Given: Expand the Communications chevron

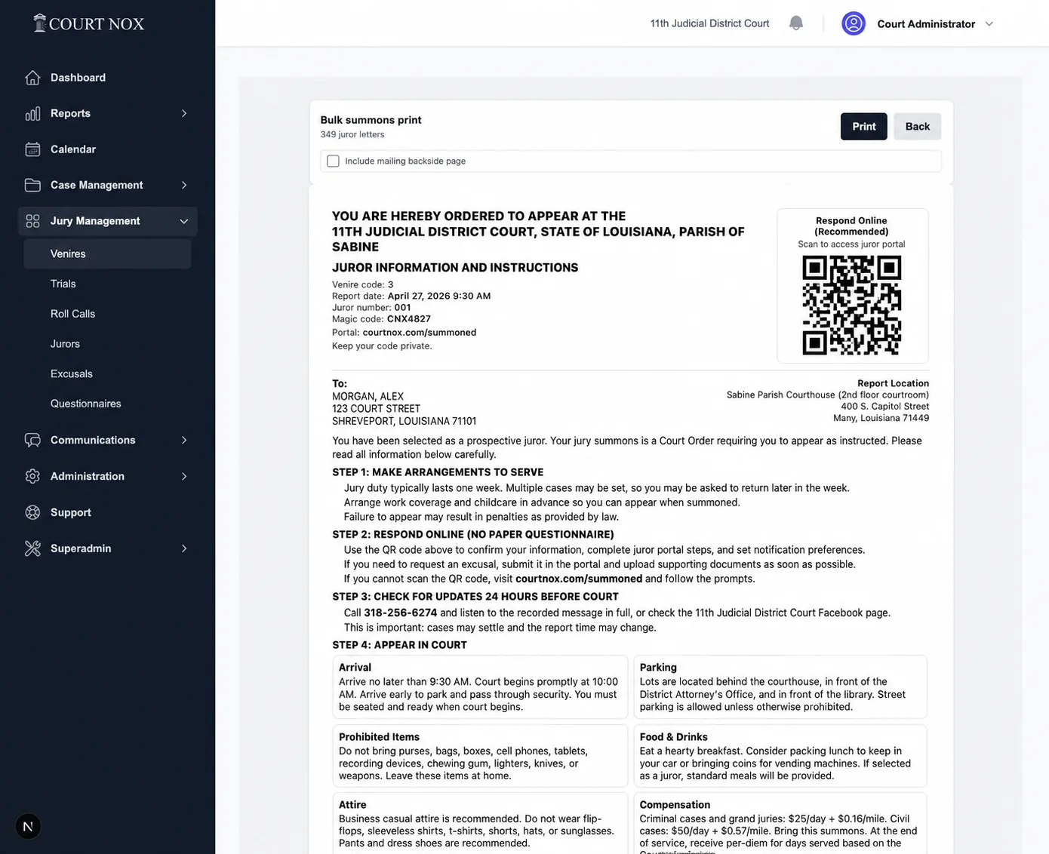Looking at the screenshot, I should 183,440.
